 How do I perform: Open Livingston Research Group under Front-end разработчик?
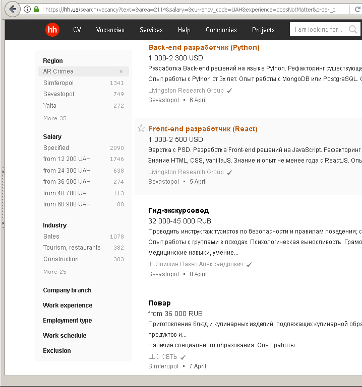[186, 172]
